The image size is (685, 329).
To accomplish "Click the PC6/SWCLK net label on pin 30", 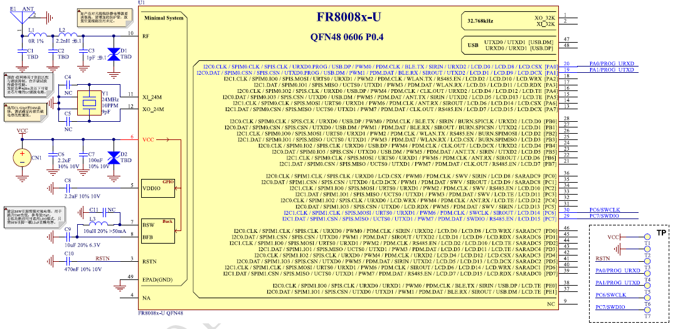I will [x=605, y=210].
